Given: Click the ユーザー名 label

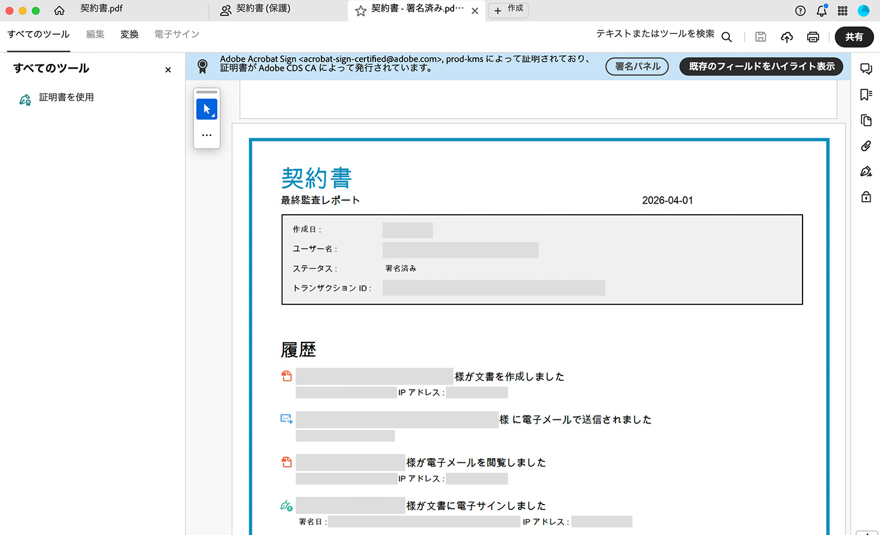Looking at the screenshot, I should pyautogui.click(x=315, y=249).
